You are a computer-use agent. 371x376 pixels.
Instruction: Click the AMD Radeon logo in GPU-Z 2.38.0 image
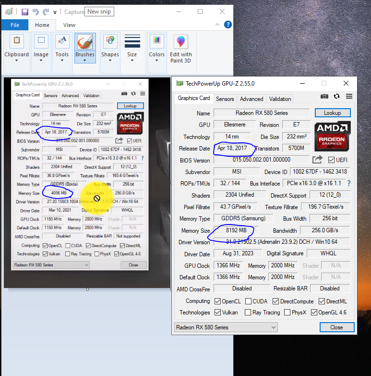[130, 123]
